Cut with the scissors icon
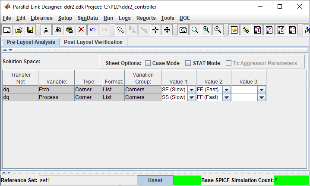This screenshot has width=310, height=186. pyautogui.click(x=46, y=30)
